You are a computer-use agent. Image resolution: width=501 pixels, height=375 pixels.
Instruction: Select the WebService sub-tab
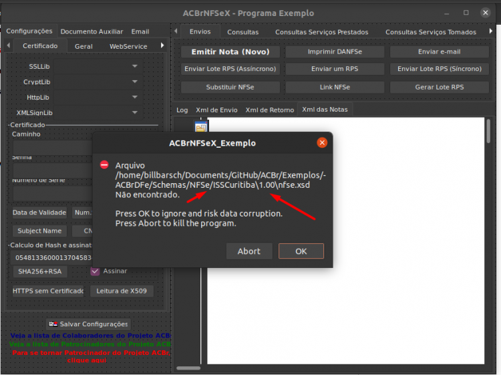128,46
